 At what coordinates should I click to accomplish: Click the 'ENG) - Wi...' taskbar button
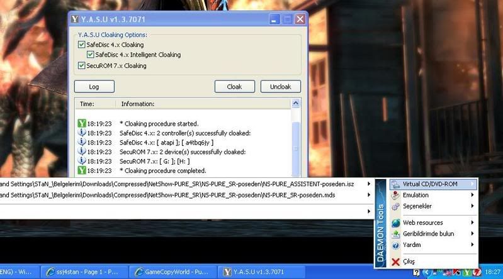[20, 272]
